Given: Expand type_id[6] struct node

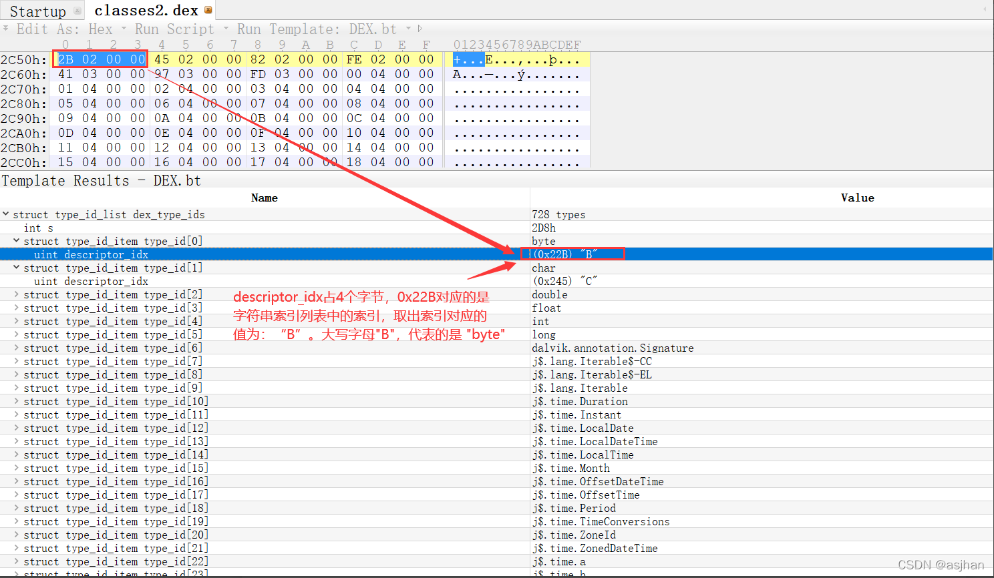Looking at the screenshot, I should pos(17,348).
